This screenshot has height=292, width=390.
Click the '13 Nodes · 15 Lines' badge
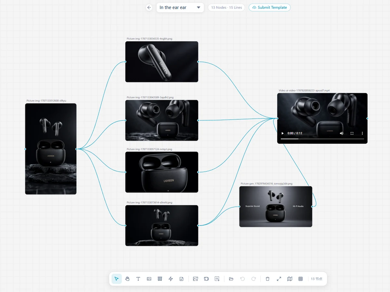point(227,7)
